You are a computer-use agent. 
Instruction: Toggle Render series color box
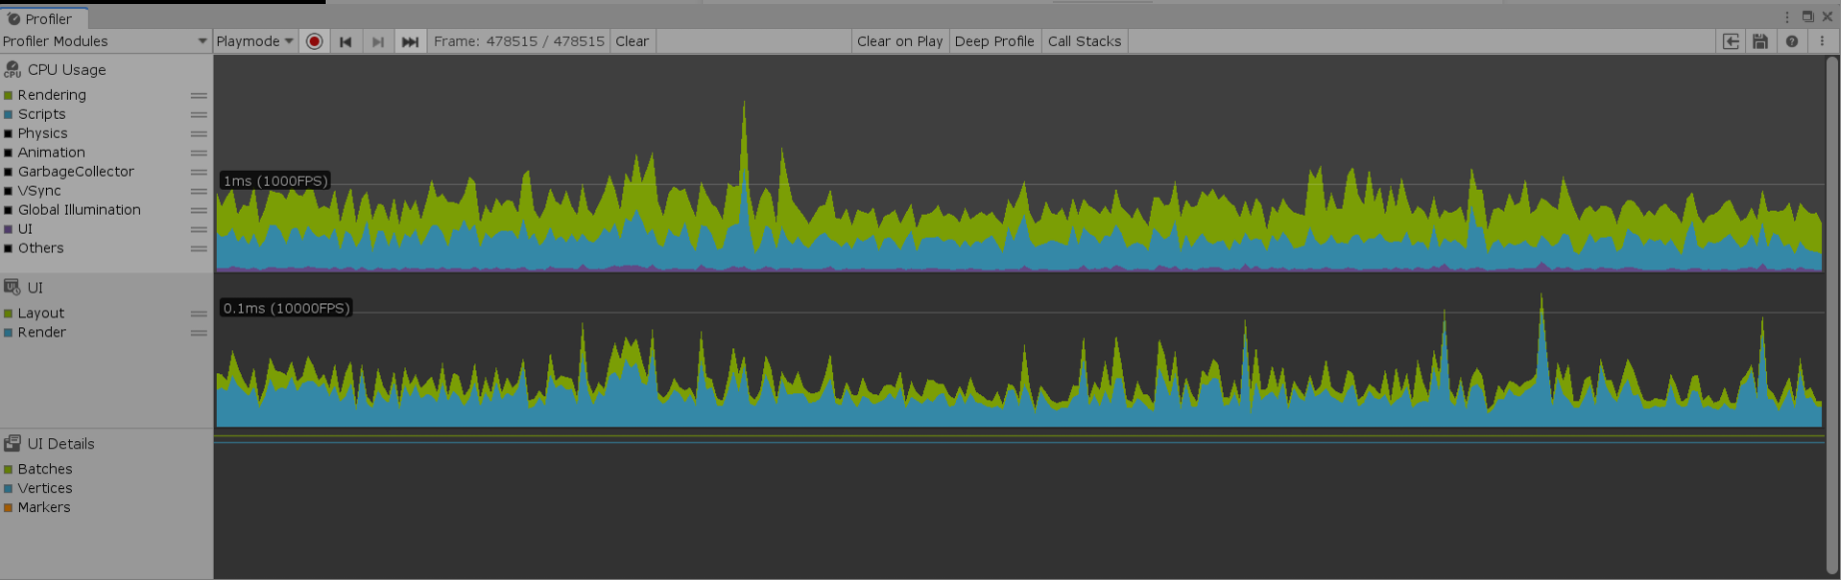(x=8, y=332)
